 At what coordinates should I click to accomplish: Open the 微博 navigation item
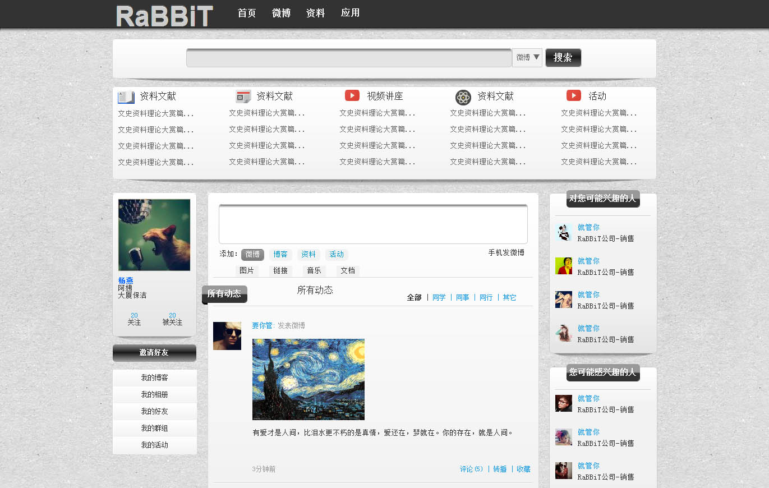point(281,13)
